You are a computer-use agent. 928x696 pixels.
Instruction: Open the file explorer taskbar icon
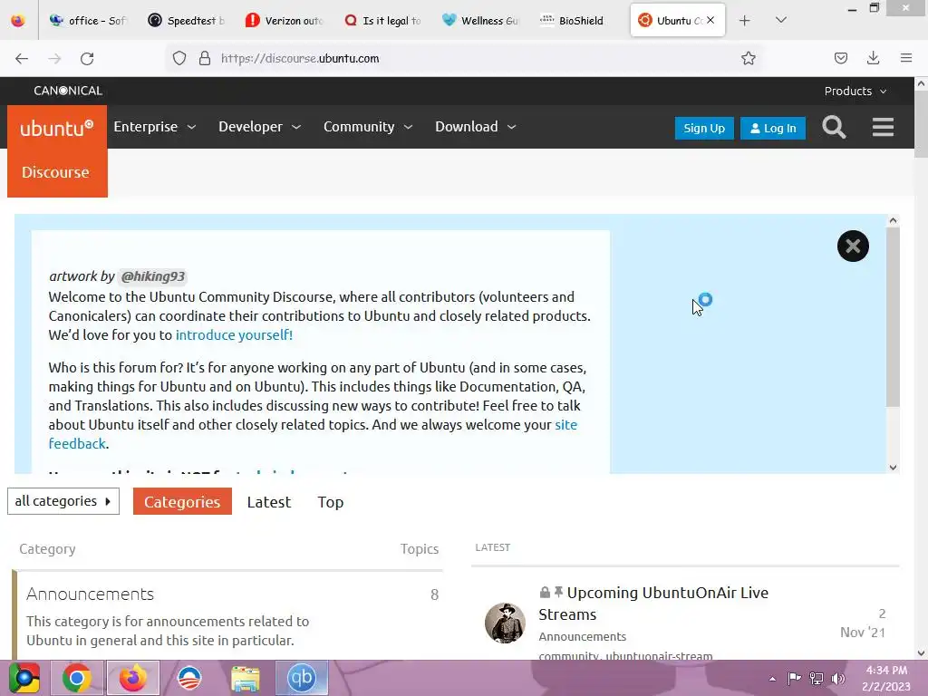tap(245, 678)
